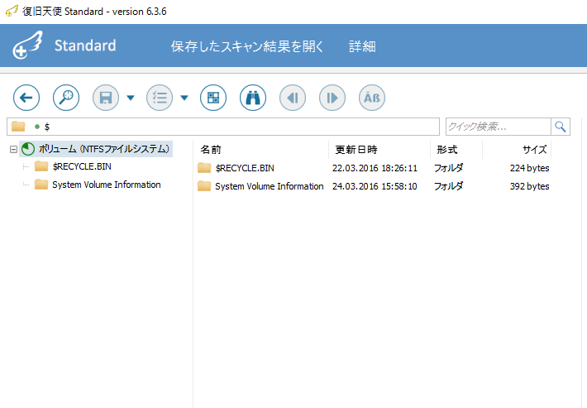Click the app icon in title bar
Image resolution: width=587 pixels, height=408 pixels.
tap(12, 12)
